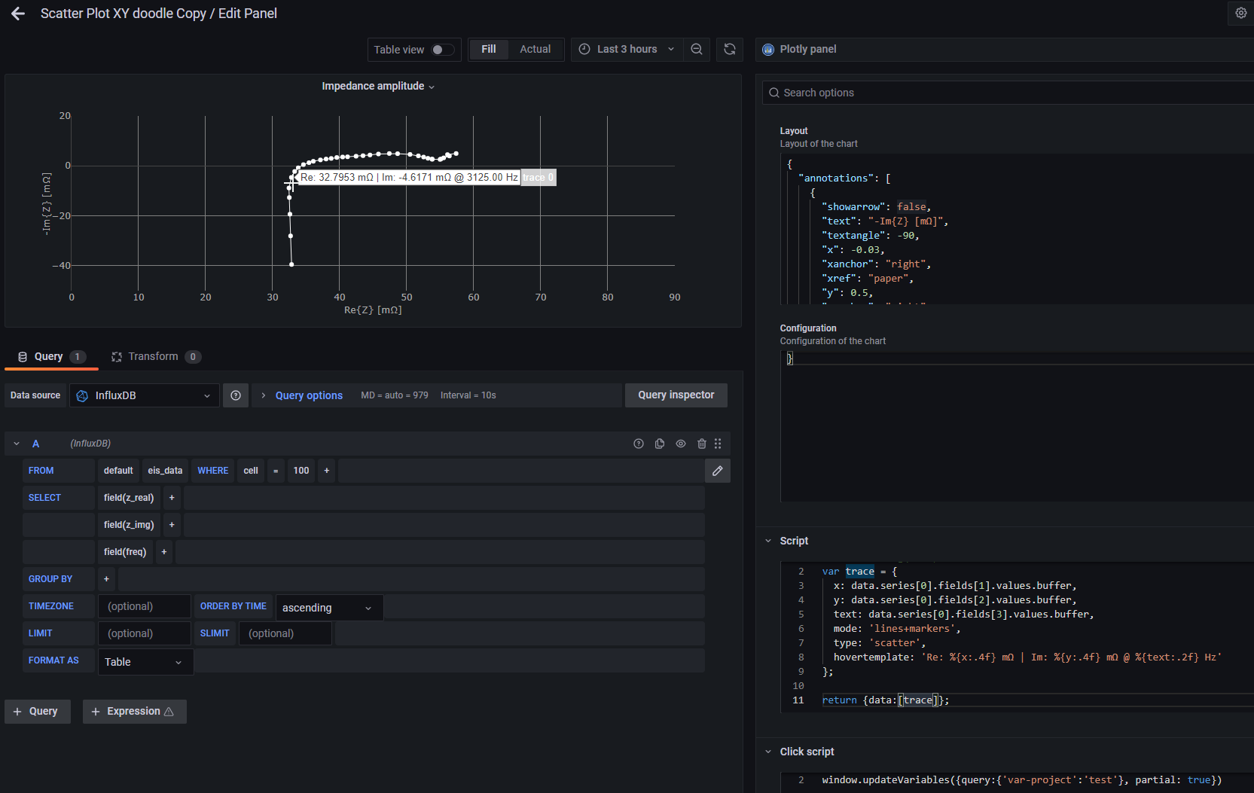The height and width of the screenshot is (793, 1254).
Task: Refresh the dashboard with the refresh icon
Action: 729,49
